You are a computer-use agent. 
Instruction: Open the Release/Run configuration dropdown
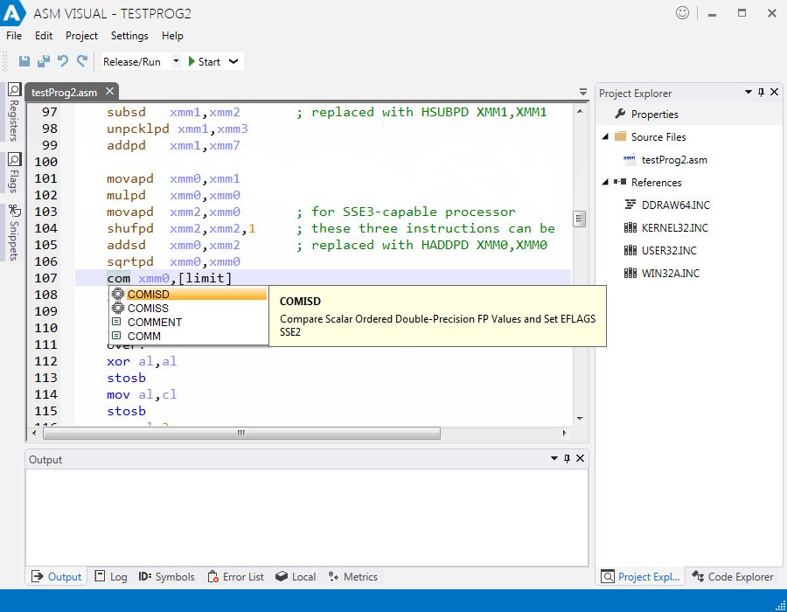[175, 61]
